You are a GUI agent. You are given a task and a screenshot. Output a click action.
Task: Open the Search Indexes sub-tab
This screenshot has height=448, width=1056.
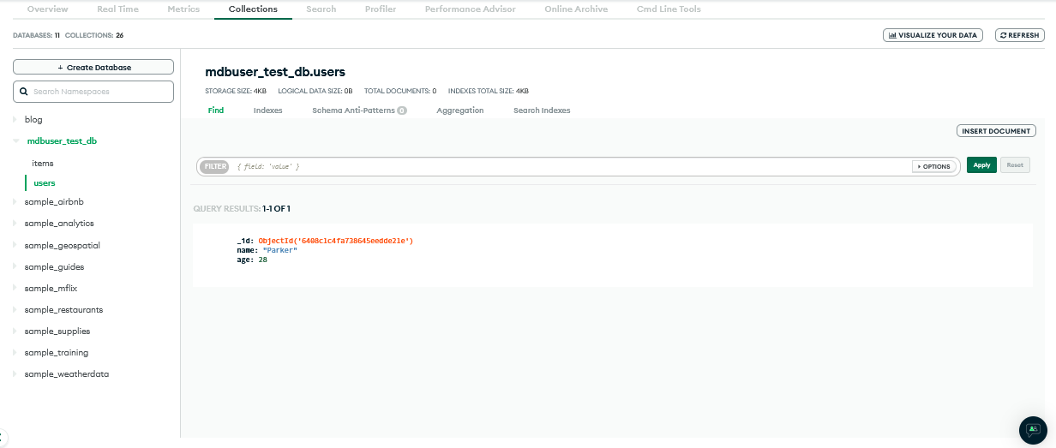[x=542, y=111]
